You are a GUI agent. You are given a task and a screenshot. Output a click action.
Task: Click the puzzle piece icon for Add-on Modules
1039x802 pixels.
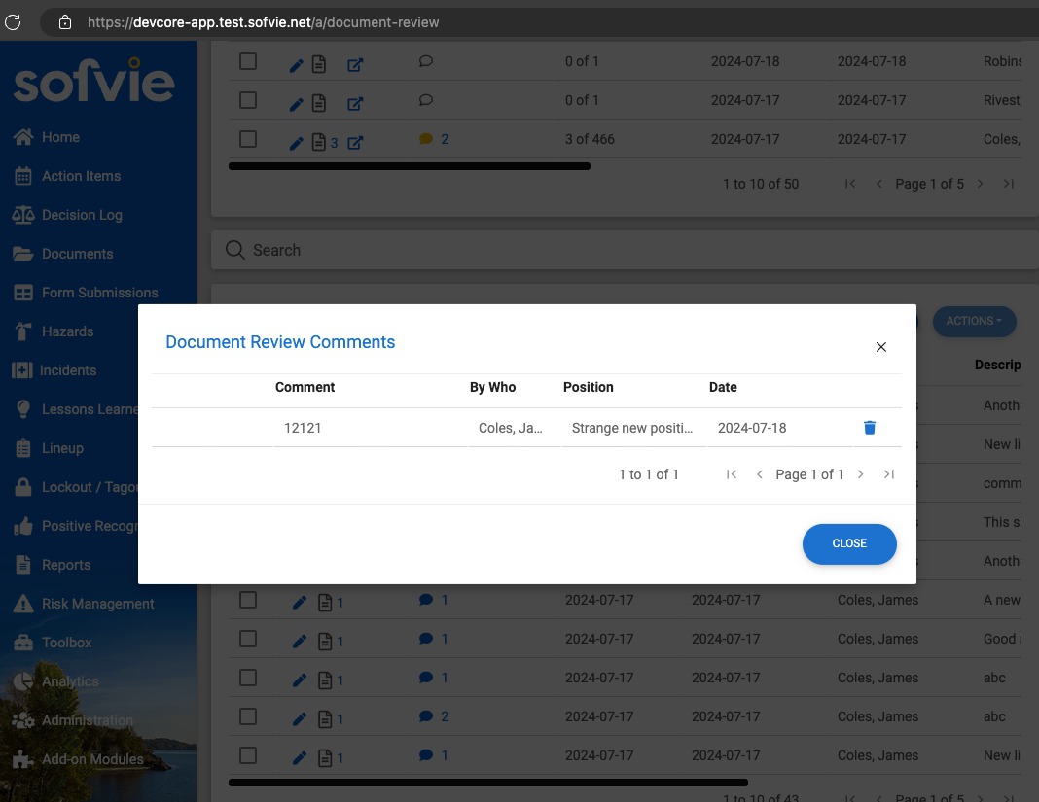pyautogui.click(x=23, y=759)
